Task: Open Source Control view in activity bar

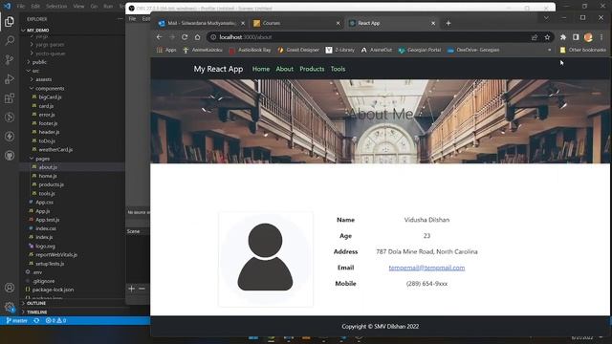Action: [x=10, y=59]
